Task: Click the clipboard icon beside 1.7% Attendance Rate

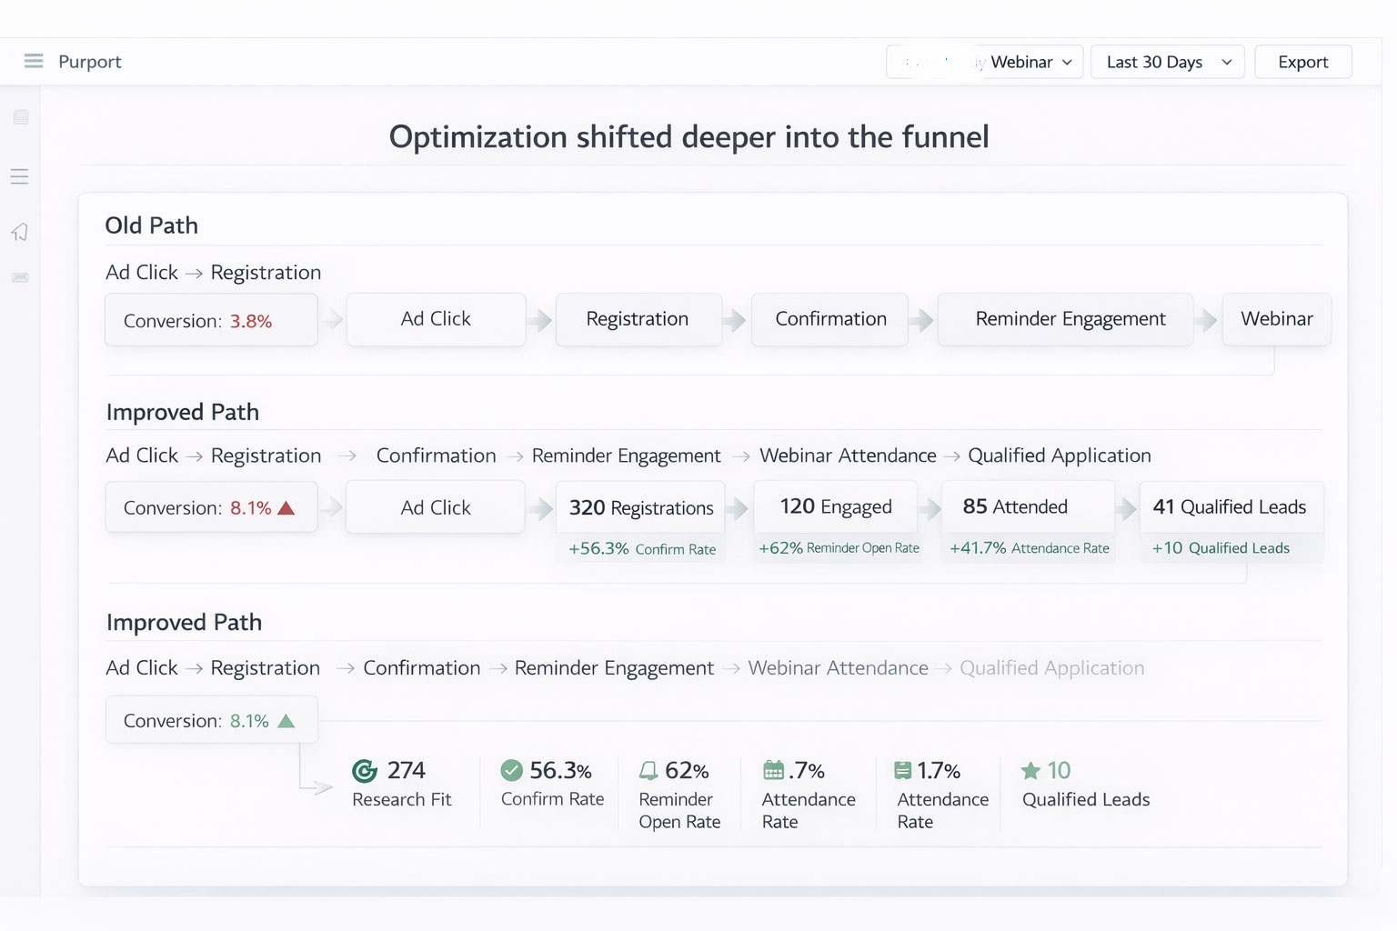Action: (x=902, y=771)
